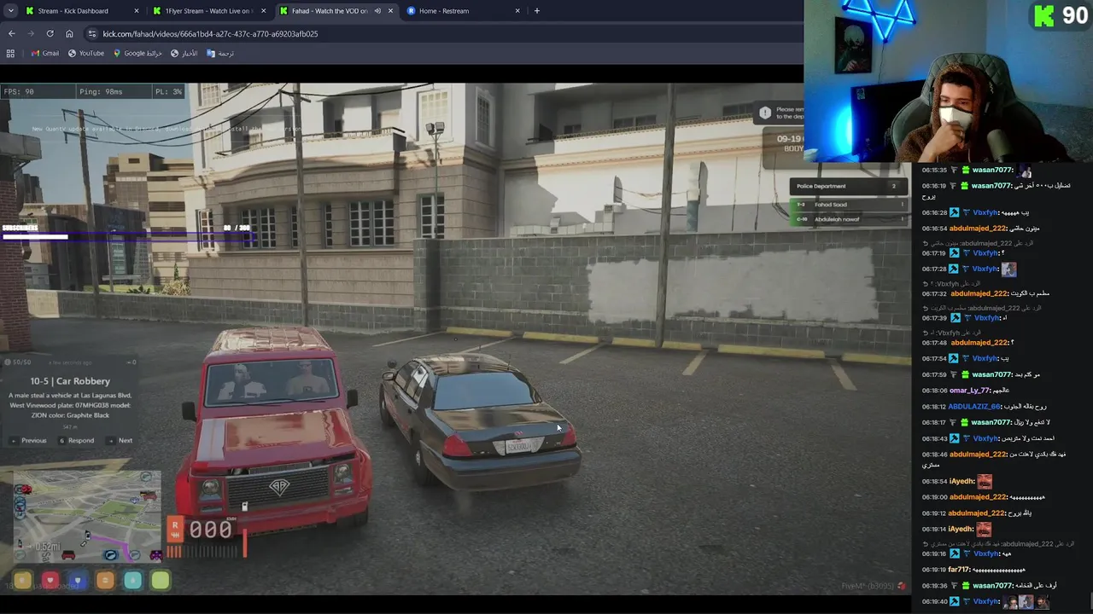Click moderator badge on Vbxfyh 06:17:19 message
Image resolution: width=1093 pixels, height=614 pixels.
coord(955,253)
